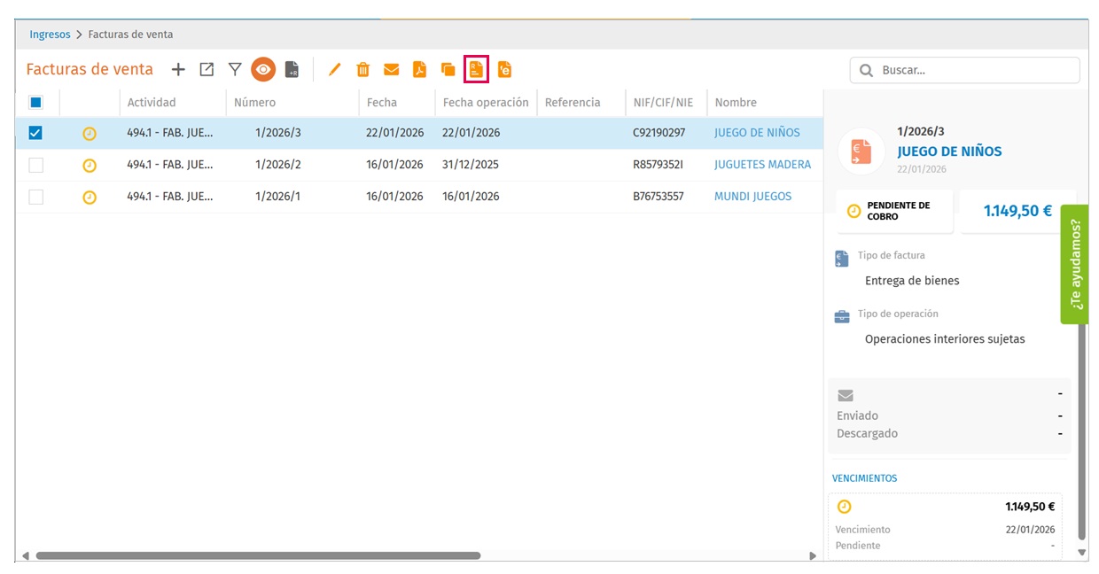This screenshot has width=1099, height=574.
Task: Delete the invoice using the trash icon
Action: click(x=362, y=69)
